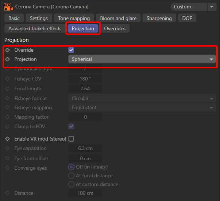Switch to the Settings tab

coord(39,18)
